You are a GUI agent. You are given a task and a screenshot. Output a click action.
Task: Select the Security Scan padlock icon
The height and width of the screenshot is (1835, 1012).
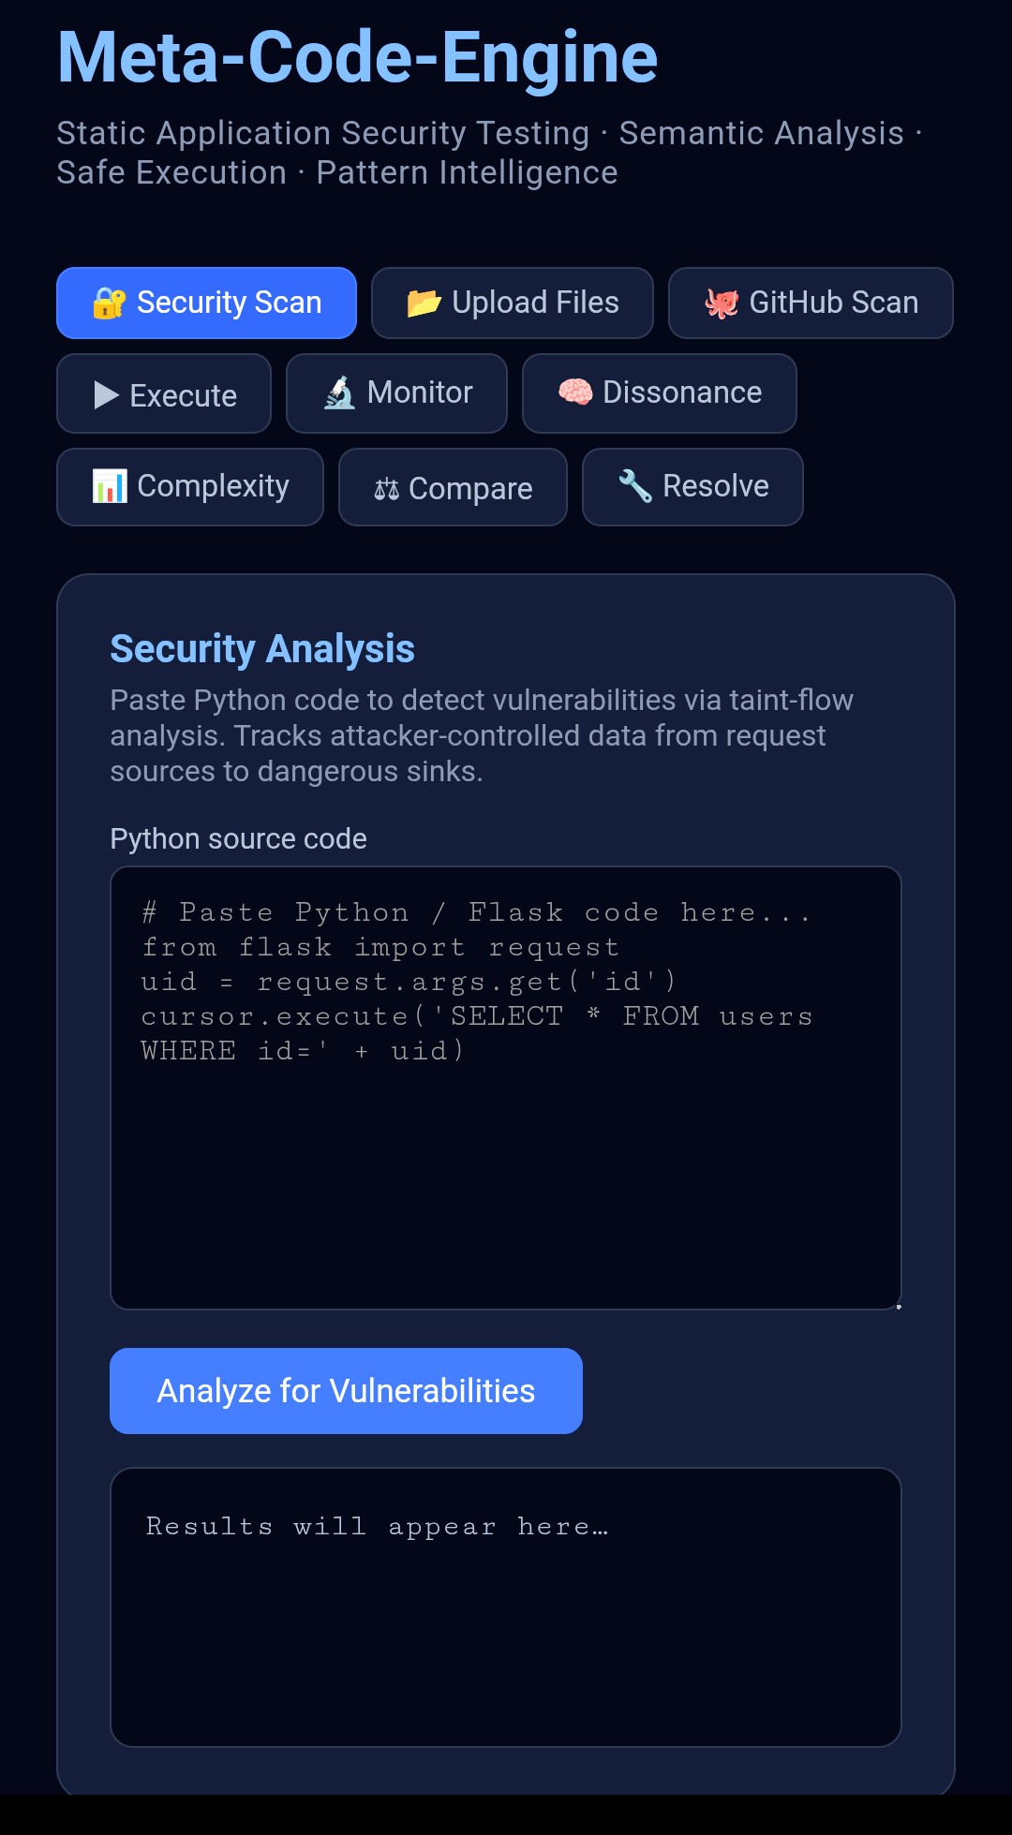coord(108,303)
